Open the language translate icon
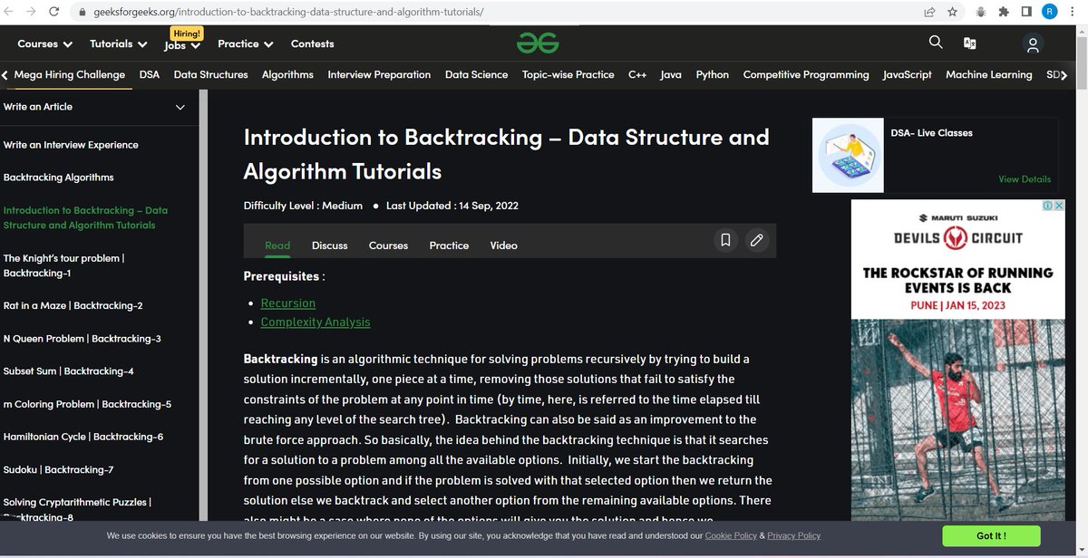Viewport: 1088px width, 558px height. (969, 43)
